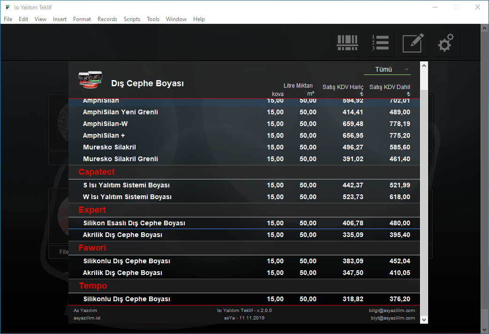Open the File menu

[8, 19]
